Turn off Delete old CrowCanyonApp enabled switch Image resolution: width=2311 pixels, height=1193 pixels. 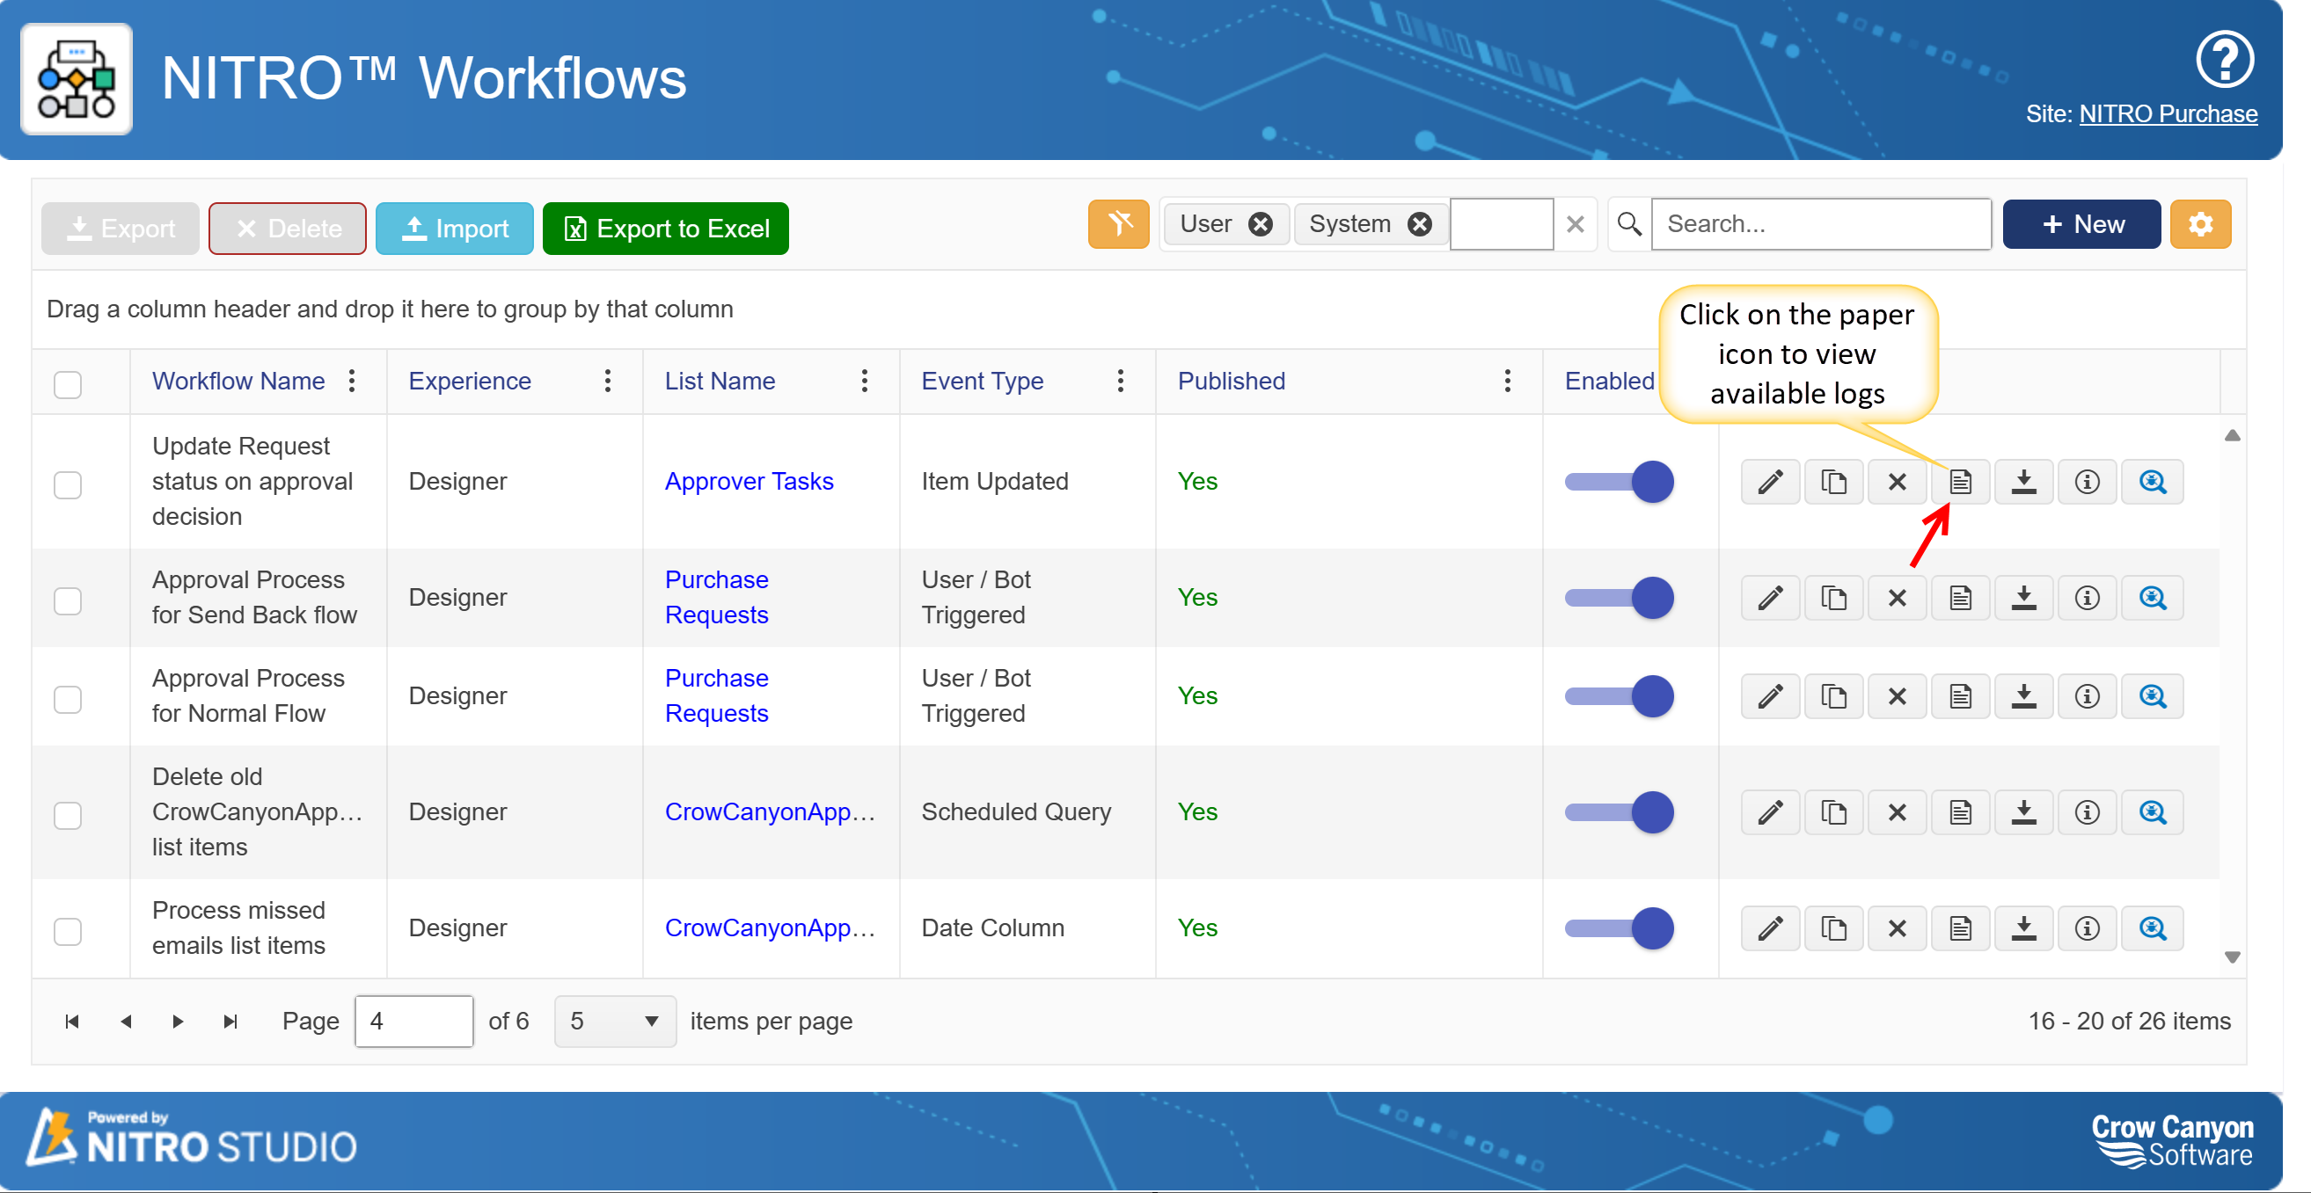click(1619, 812)
